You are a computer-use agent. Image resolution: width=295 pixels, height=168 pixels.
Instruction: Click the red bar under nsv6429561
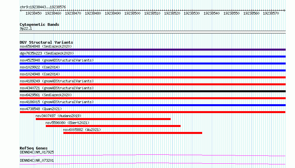pyautogui.click(x=152, y=98)
